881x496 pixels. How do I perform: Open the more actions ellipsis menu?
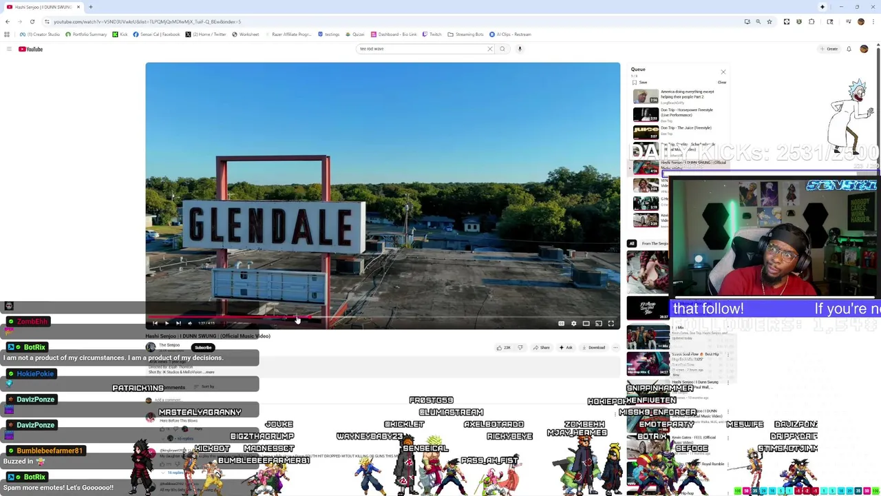[x=615, y=347]
